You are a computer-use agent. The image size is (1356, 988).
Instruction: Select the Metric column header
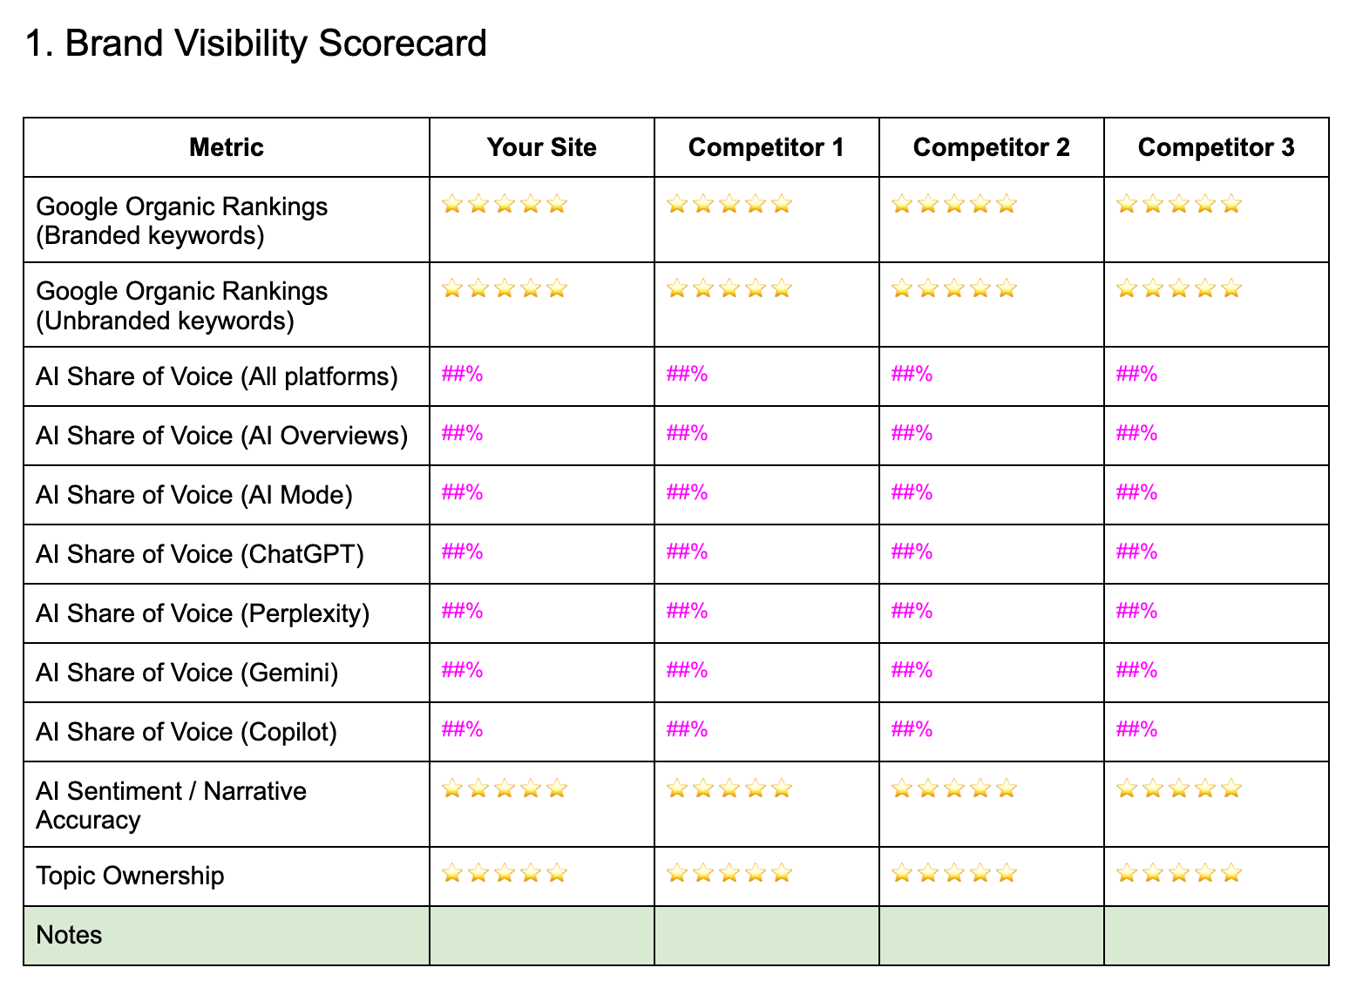click(x=227, y=147)
